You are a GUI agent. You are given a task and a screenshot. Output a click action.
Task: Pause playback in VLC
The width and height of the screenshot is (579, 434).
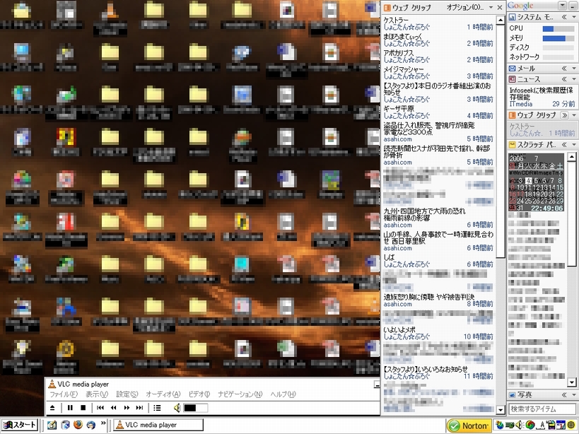[70, 408]
